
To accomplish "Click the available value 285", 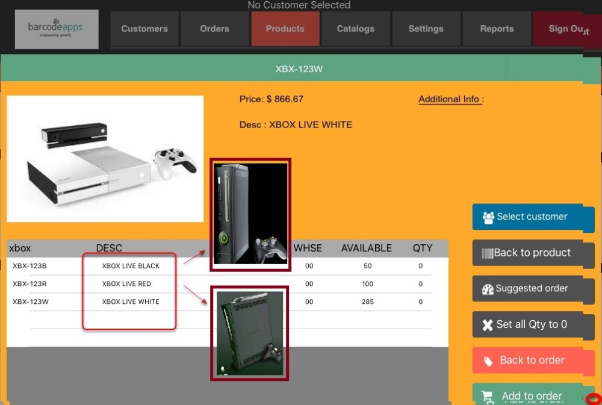I will click(367, 301).
